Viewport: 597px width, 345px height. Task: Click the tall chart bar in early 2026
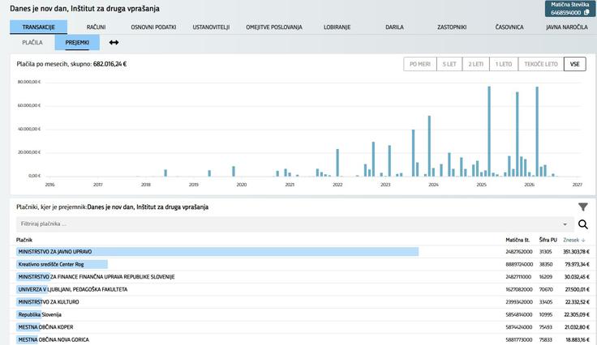[x=537, y=131]
